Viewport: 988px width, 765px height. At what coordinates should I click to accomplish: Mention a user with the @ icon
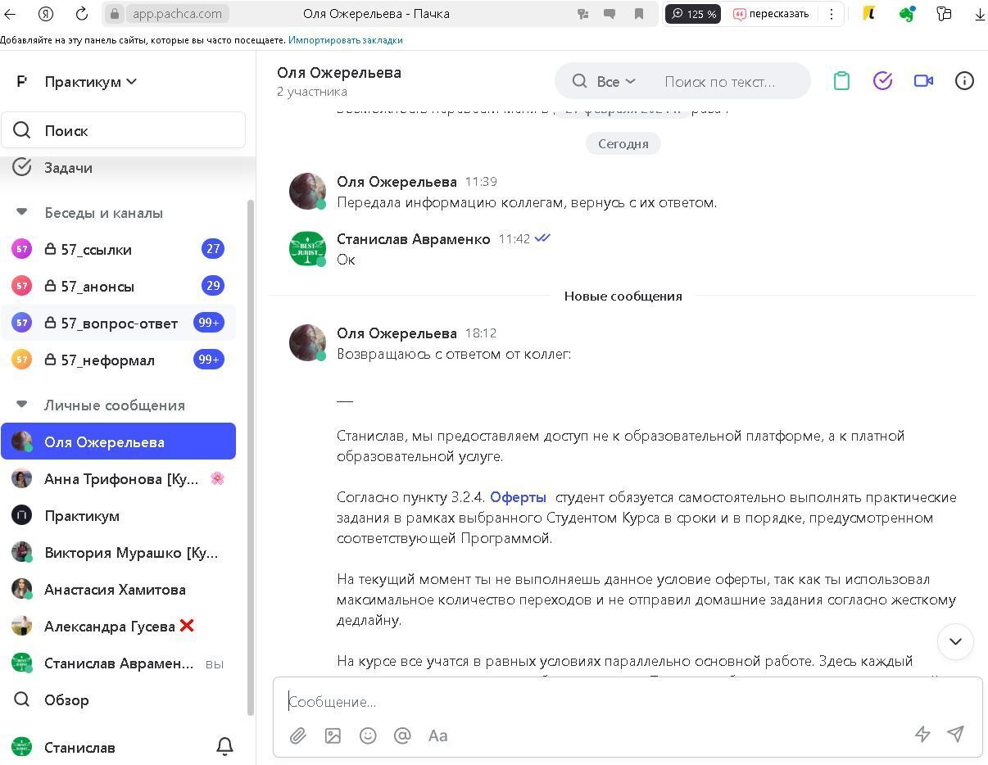pyautogui.click(x=402, y=736)
